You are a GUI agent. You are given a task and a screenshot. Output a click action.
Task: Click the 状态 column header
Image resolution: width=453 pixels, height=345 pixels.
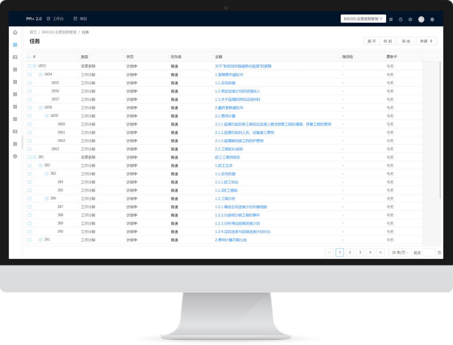130,57
